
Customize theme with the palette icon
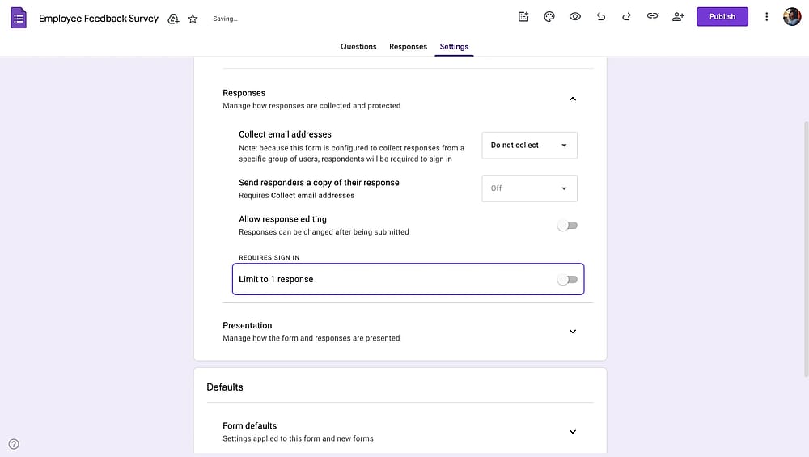(x=549, y=16)
